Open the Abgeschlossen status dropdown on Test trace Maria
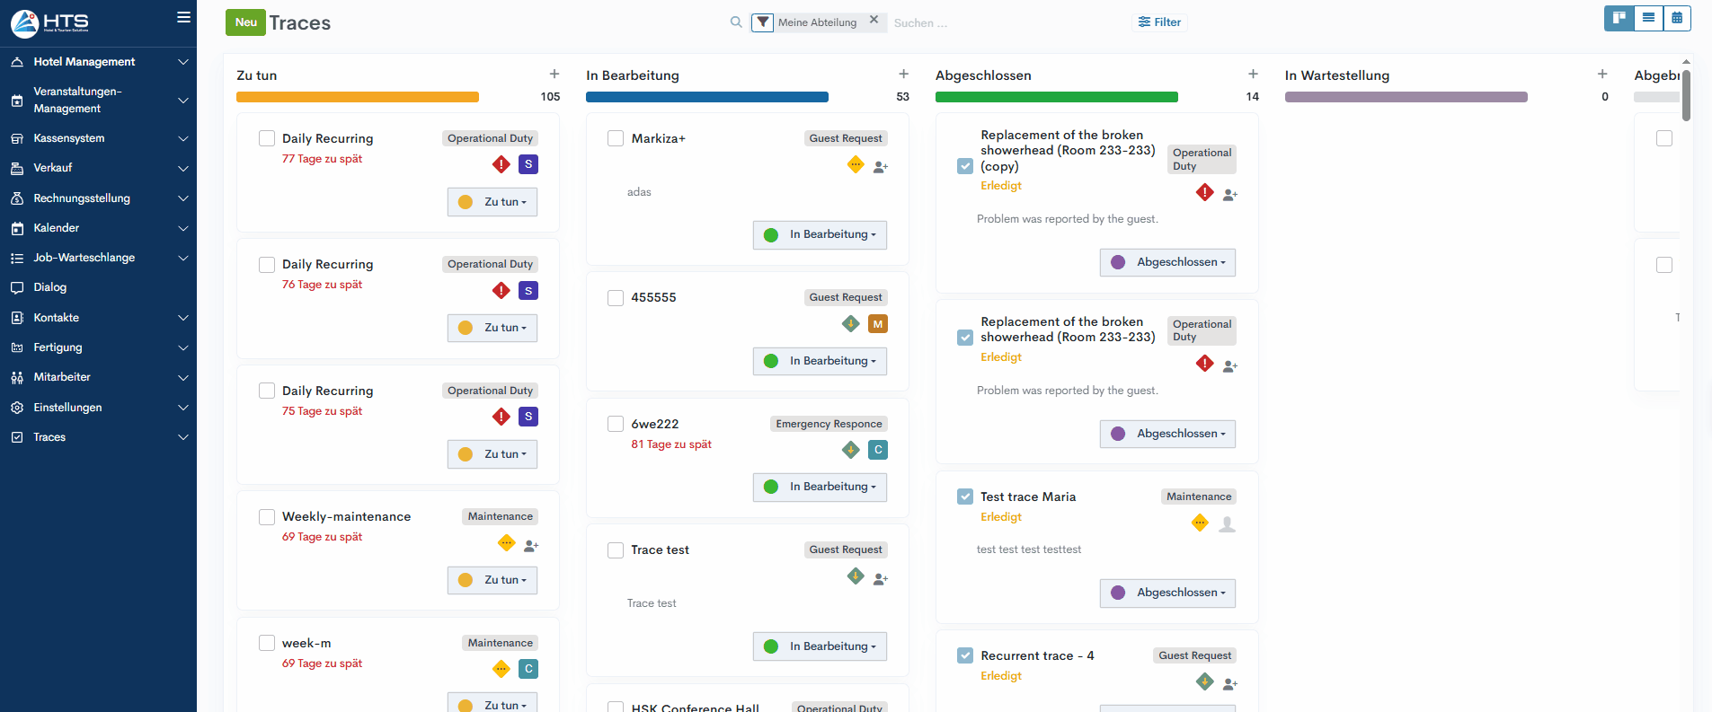The width and height of the screenshot is (1712, 712). (1167, 593)
